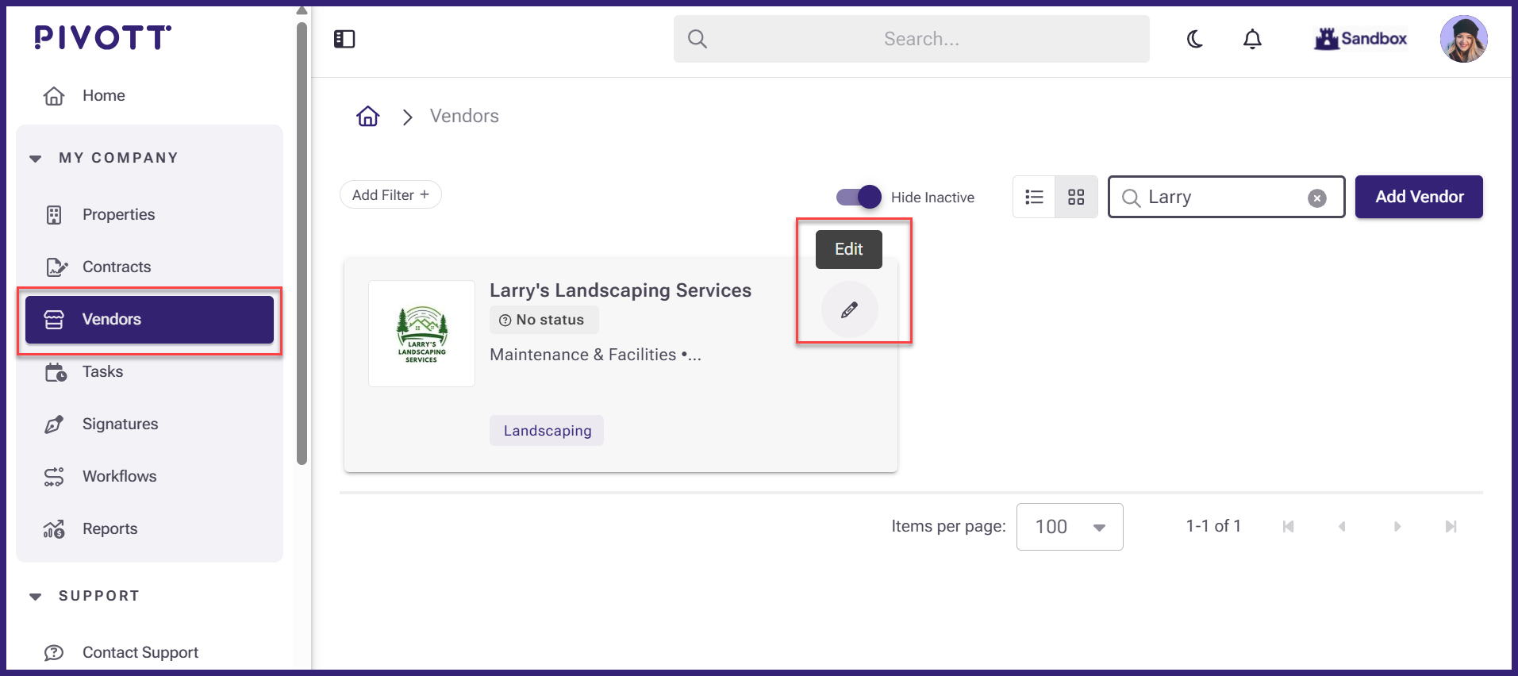Open the user profile avatar

tap(1463, 39)
